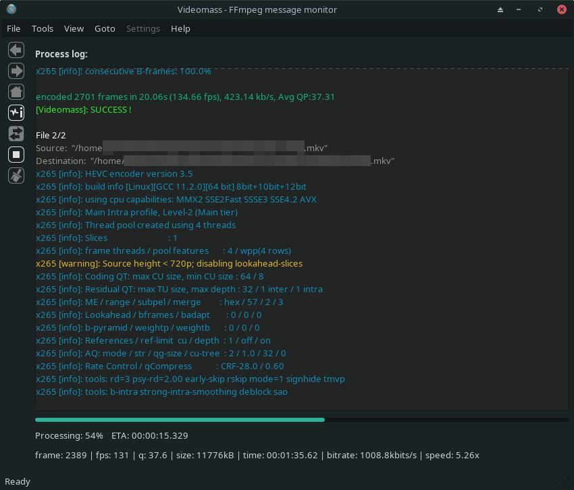Click the SUCCESS message line in log

pyautogui.click(x=84, y=110)
